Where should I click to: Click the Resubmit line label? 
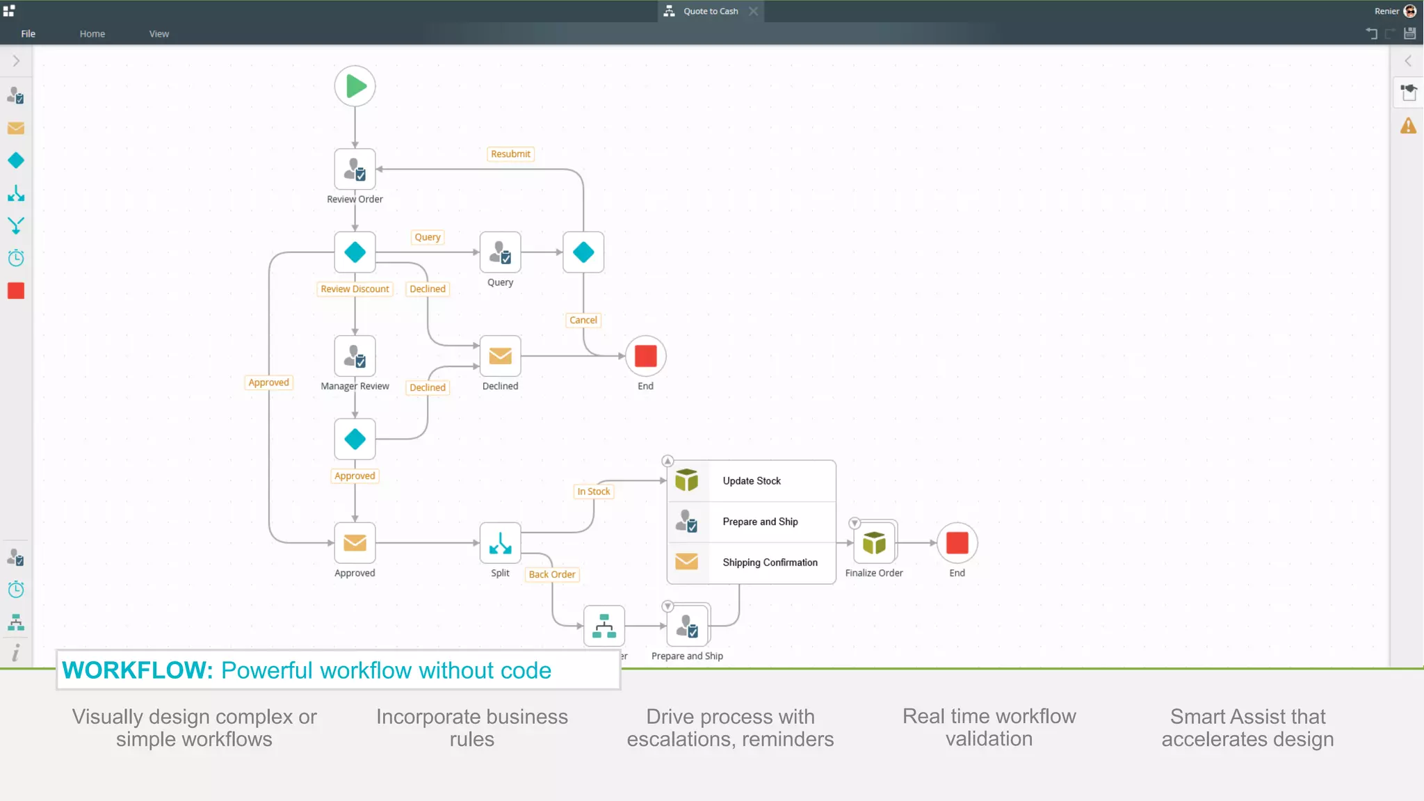coord(510,154)
